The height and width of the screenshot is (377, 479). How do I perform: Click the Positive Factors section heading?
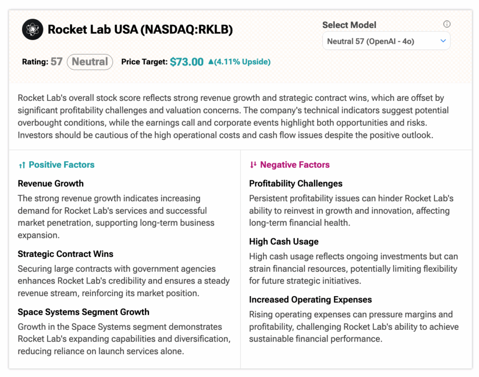tap(61, 165)
